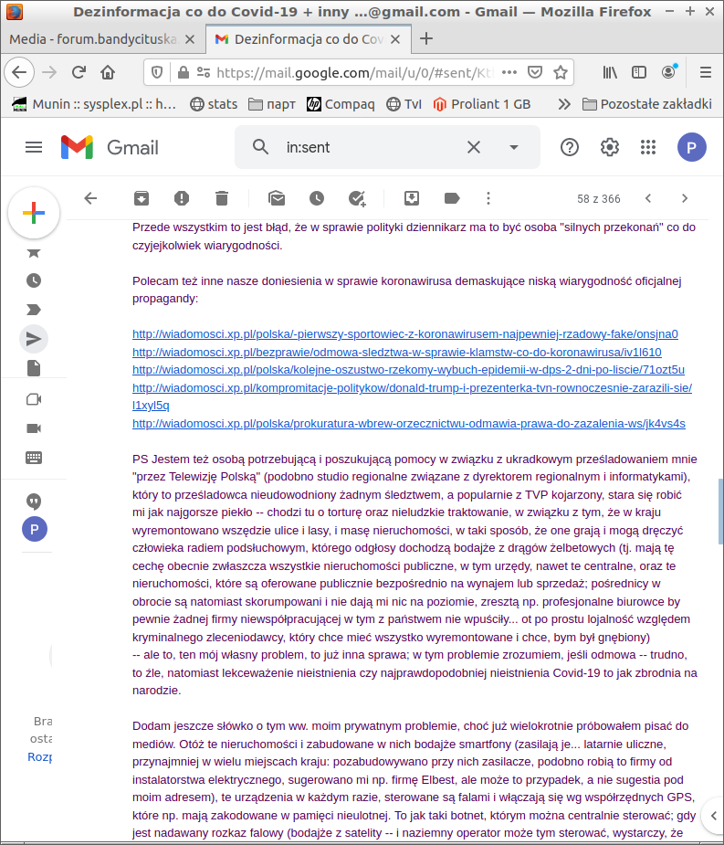Show site security lock info
The image size is (724, 845).
pyautogui.click(x=184, y=72)
